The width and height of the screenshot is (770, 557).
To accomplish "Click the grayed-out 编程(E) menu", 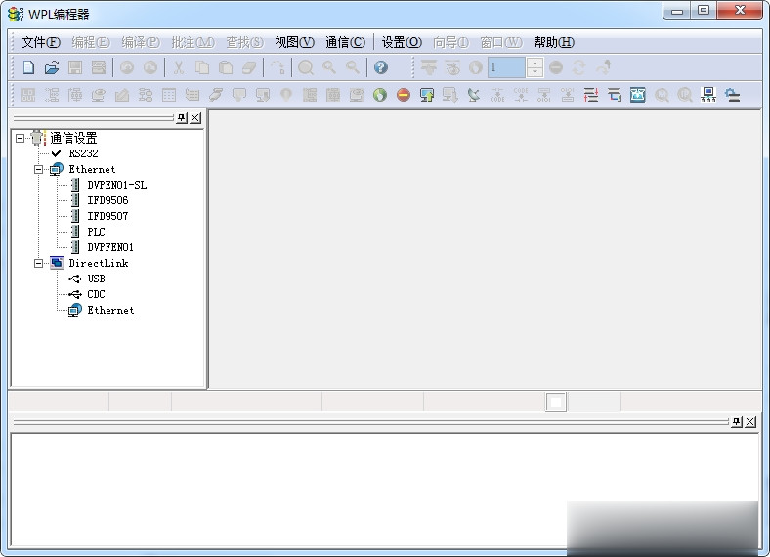I will pyautogui.click(x=91, y=42).
